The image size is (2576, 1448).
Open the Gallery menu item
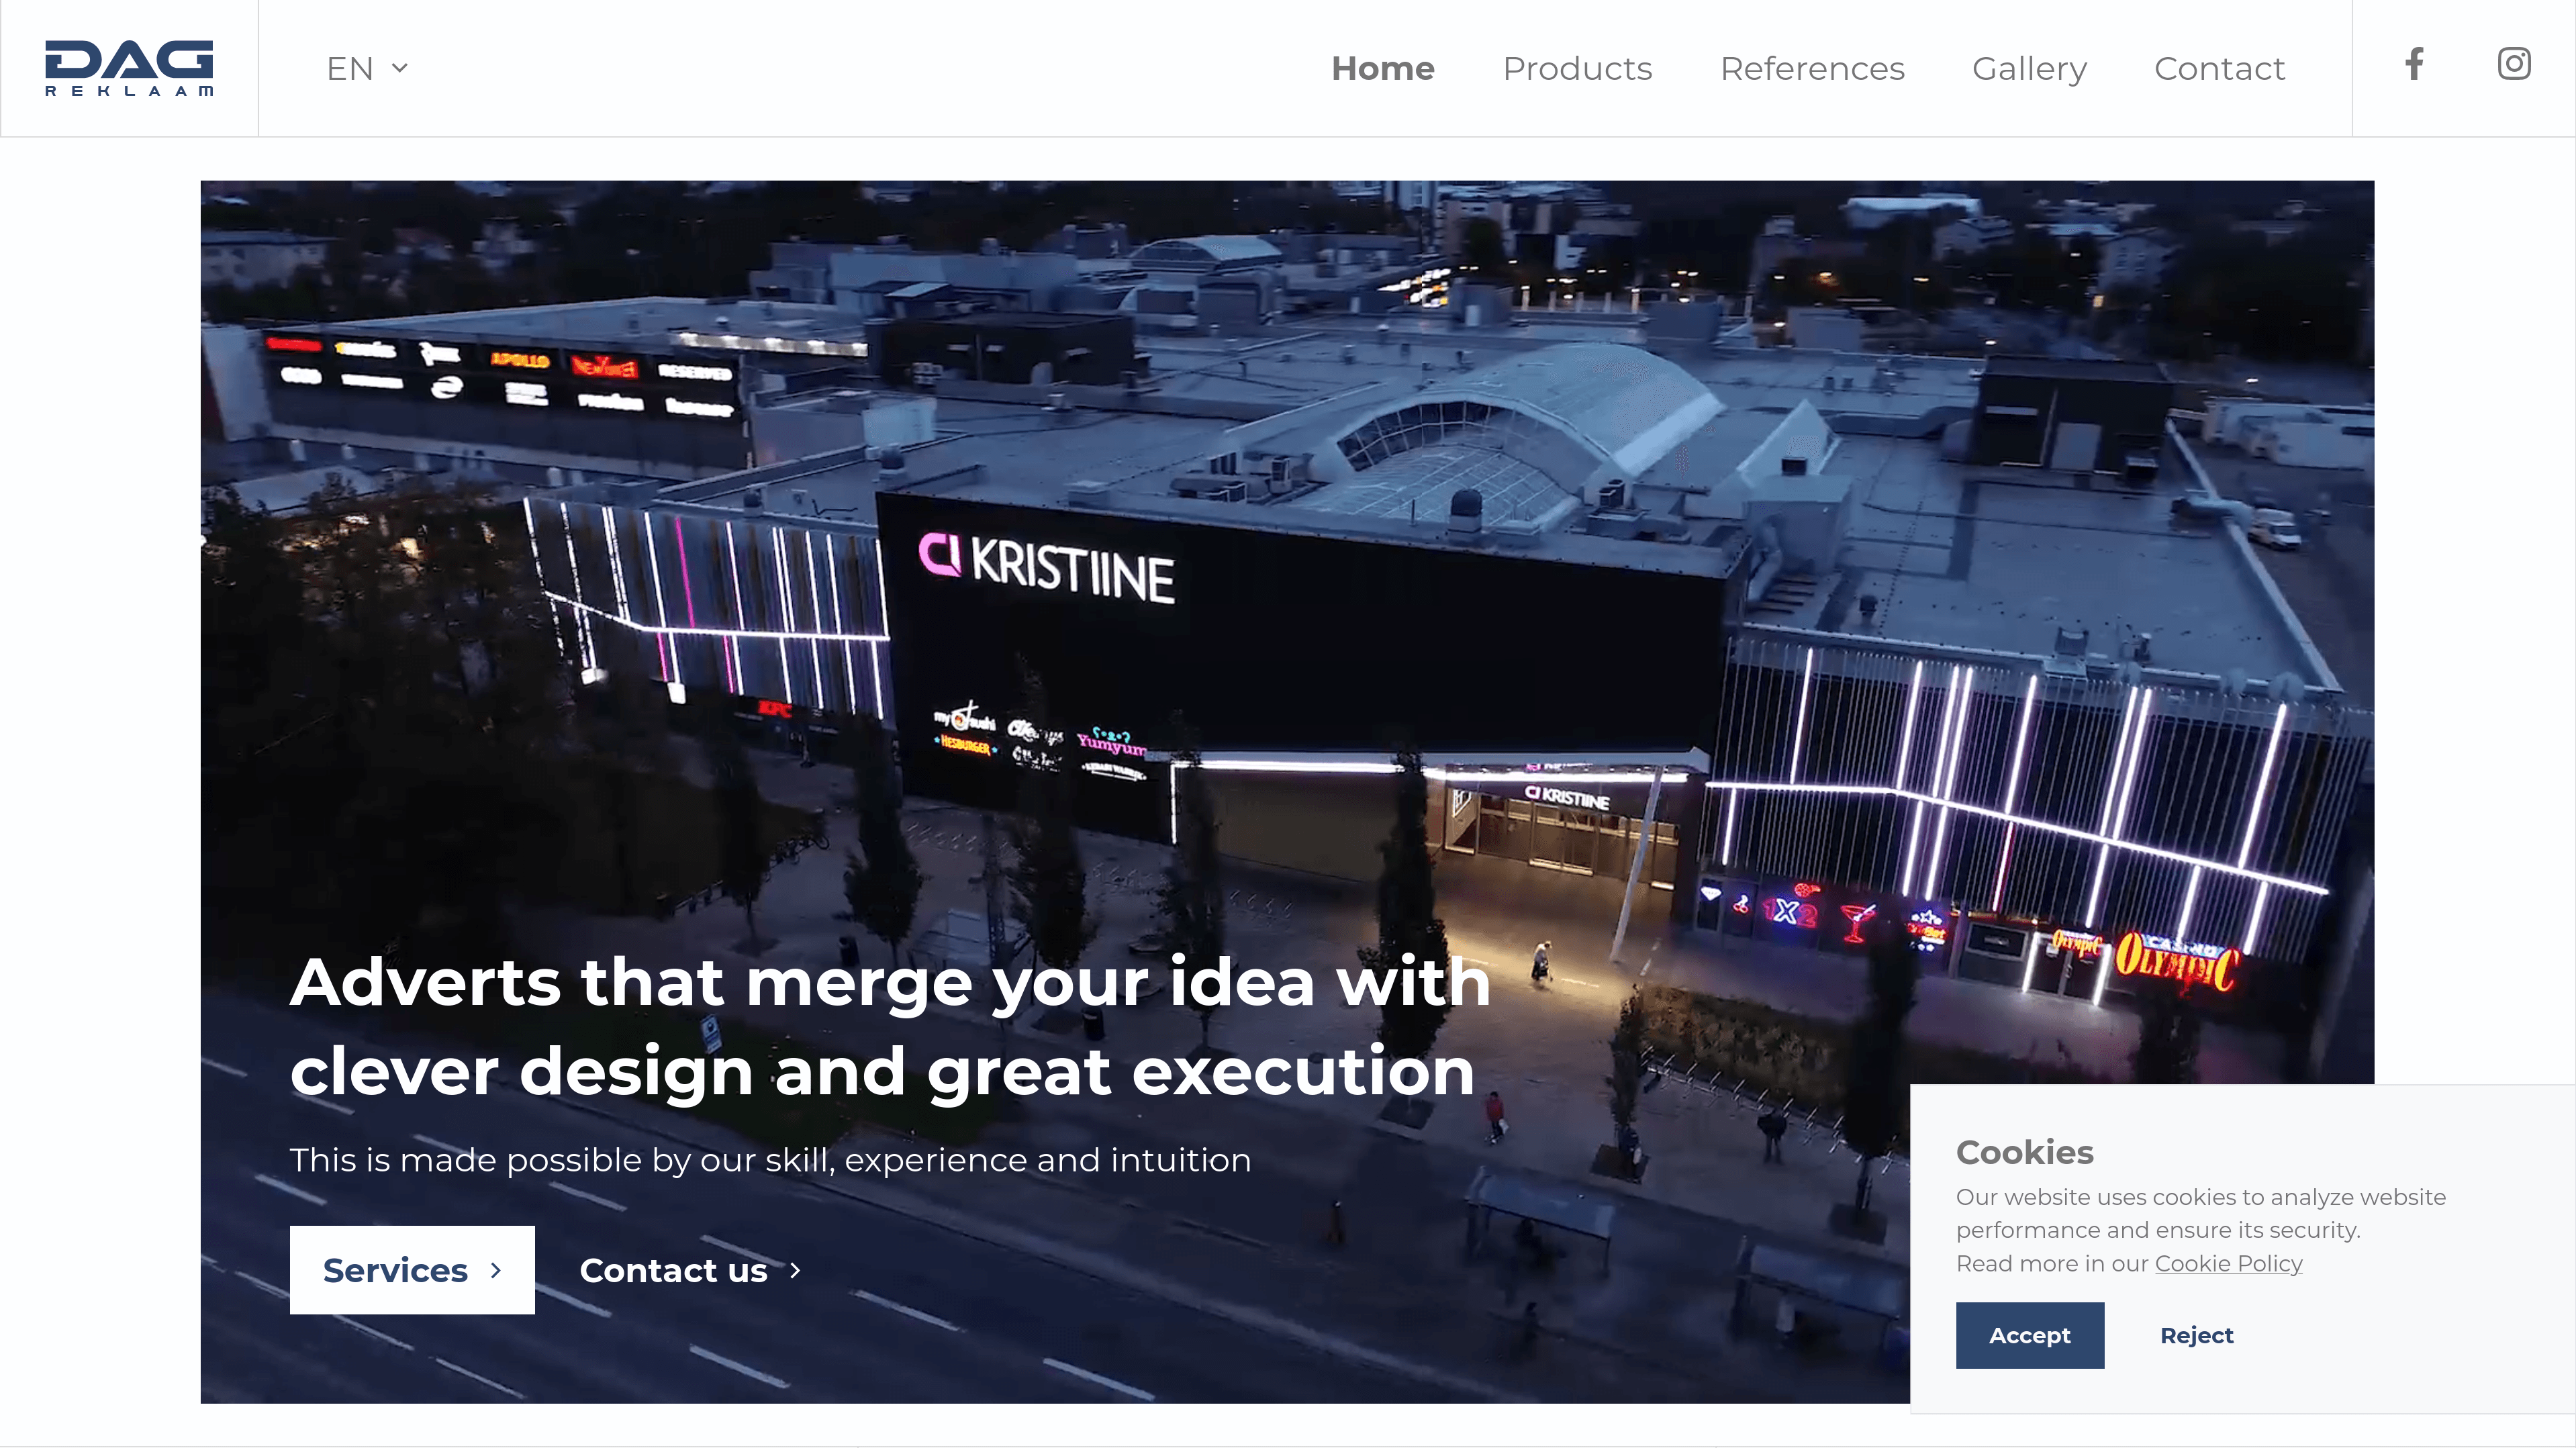click(x=2029, y=68)
